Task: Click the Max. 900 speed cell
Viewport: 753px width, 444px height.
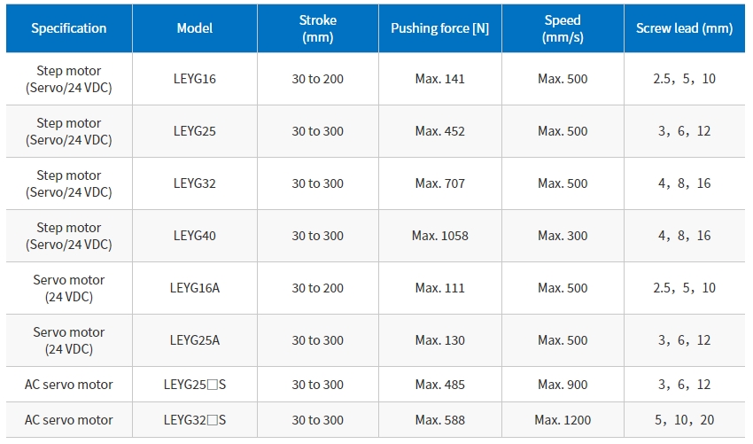Action: point(563,385)
